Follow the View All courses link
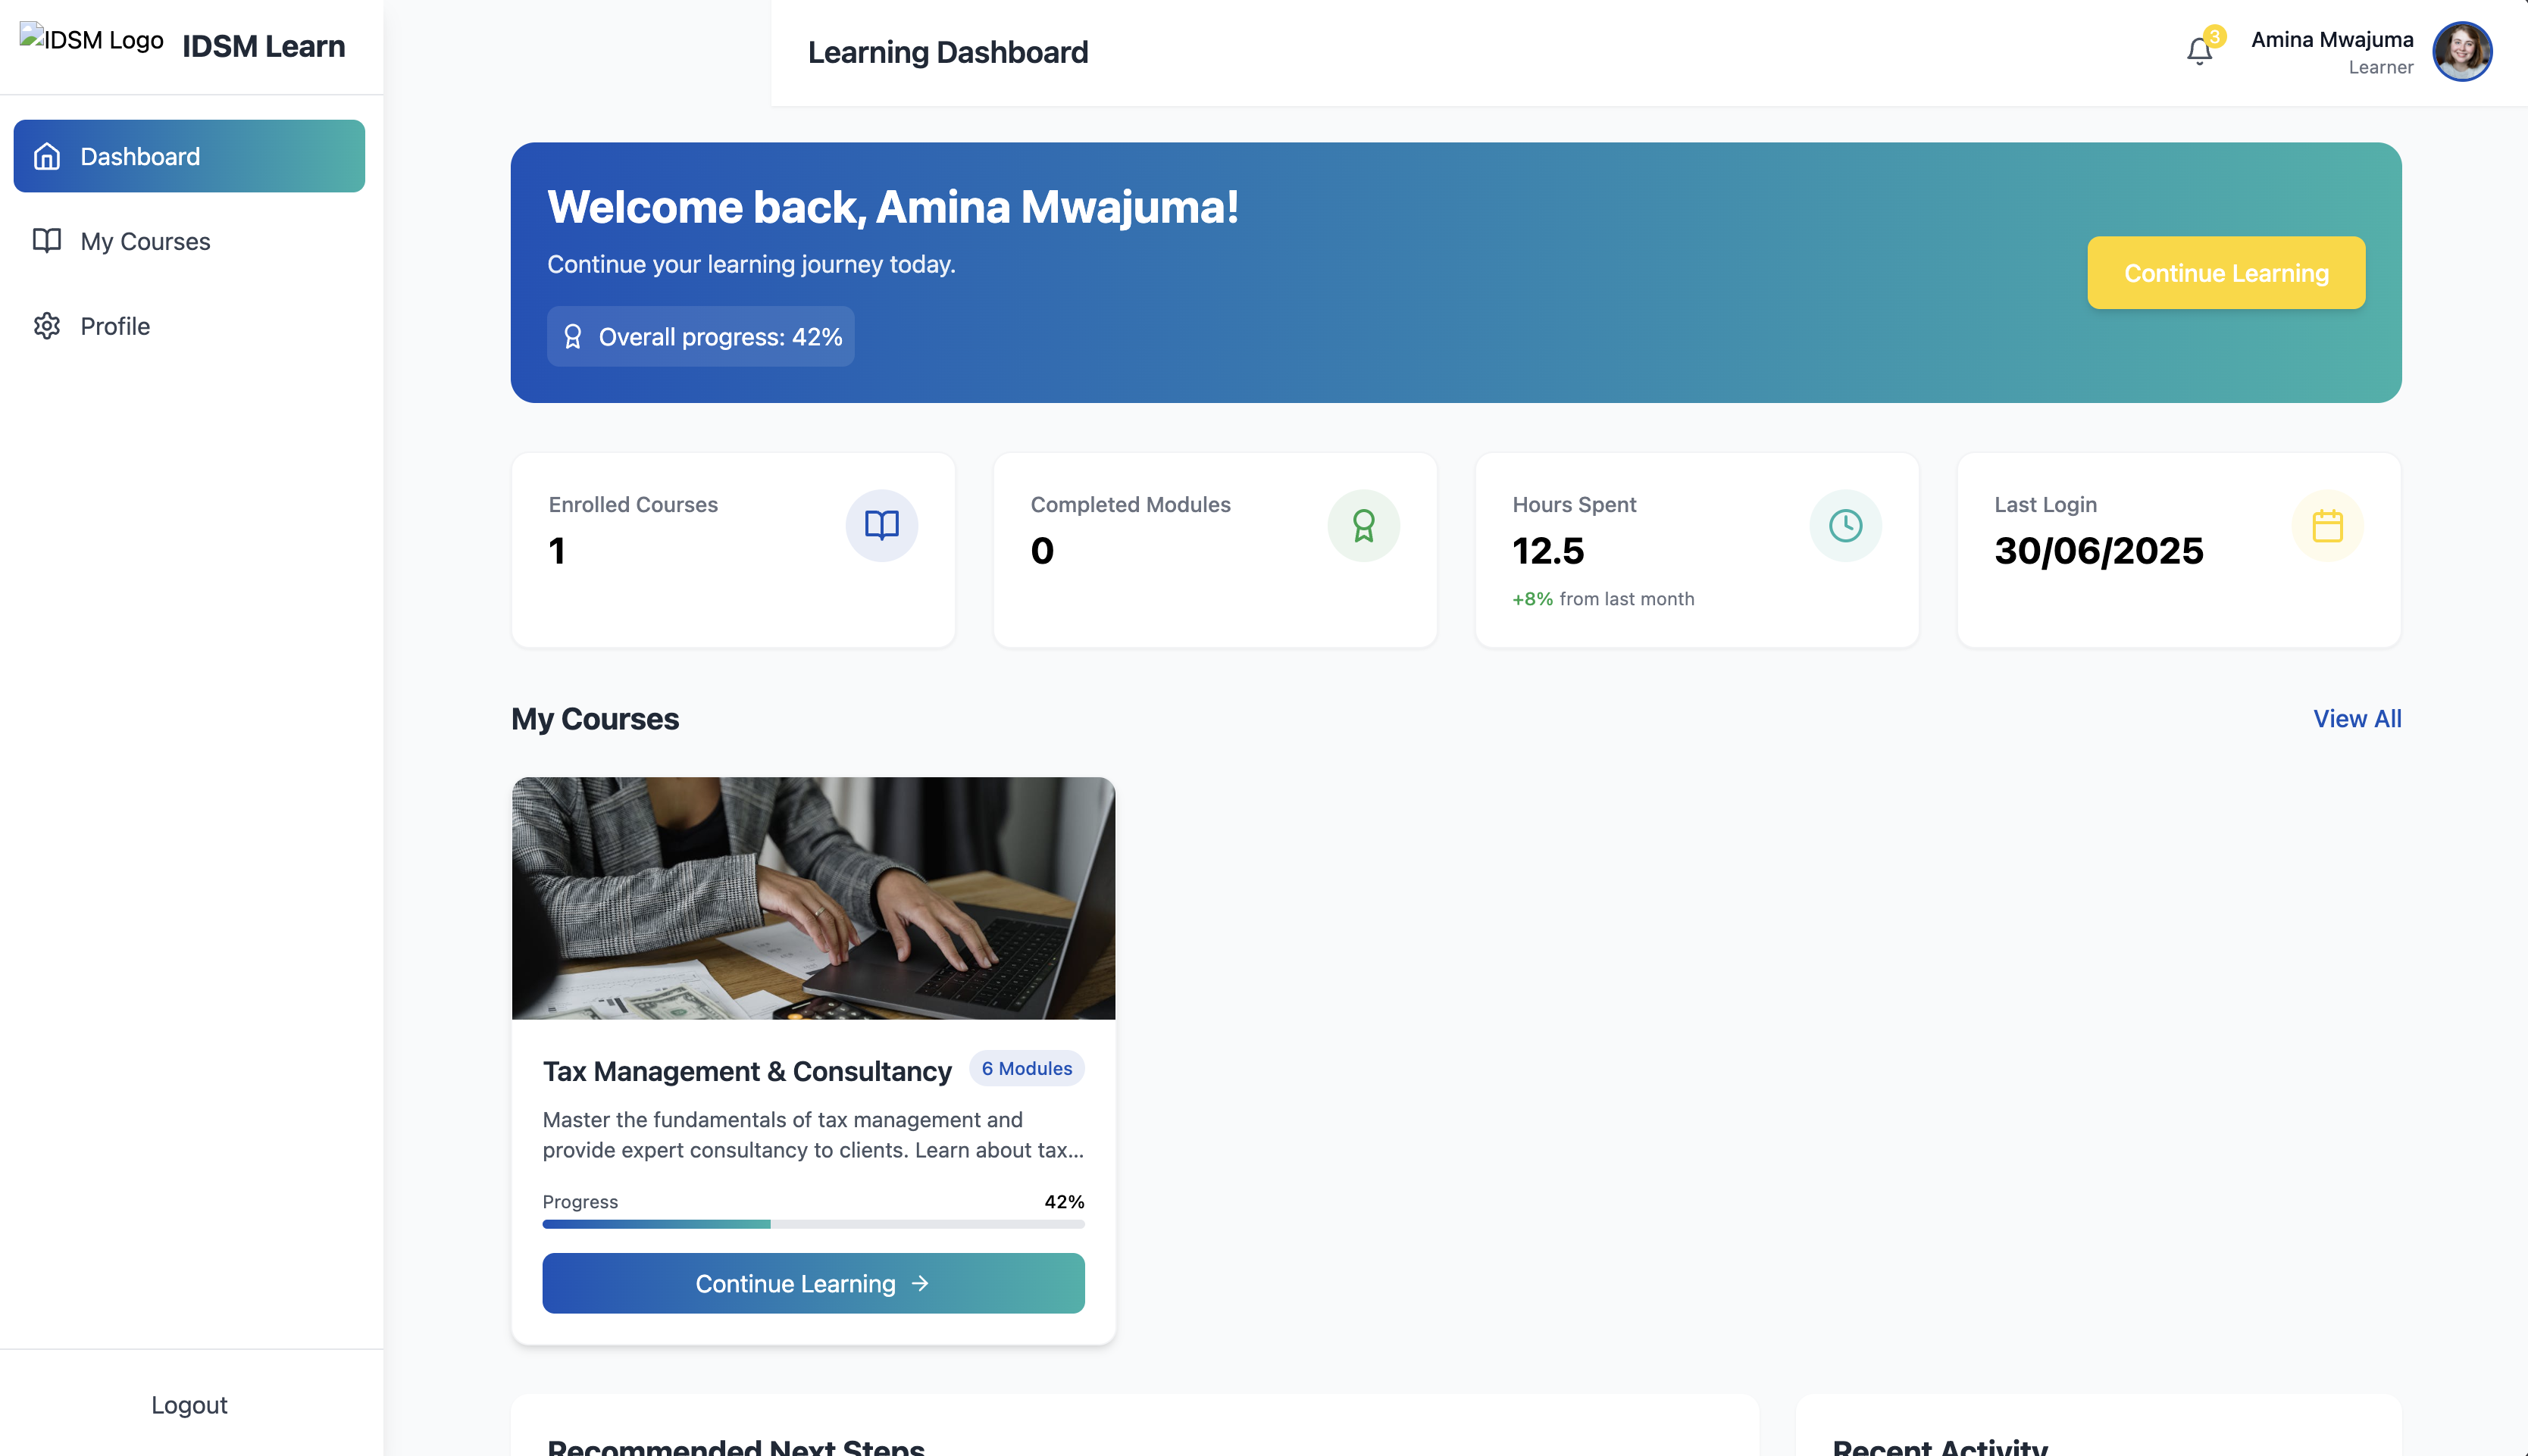2528x1456 pixels. pos(2356,718)
